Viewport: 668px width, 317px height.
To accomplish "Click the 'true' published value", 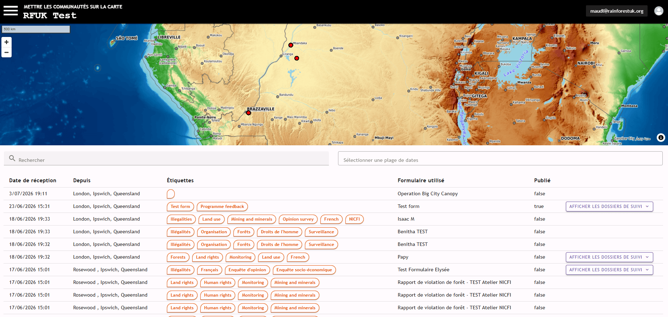I will click(539, 207).
